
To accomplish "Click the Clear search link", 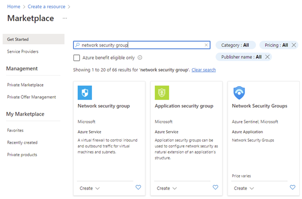I will coord(204,70).
